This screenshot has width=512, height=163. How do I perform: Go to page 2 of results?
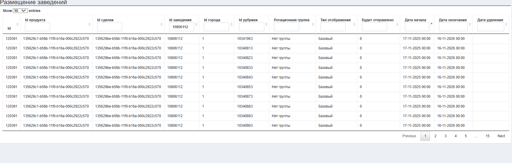pos(435,136)
